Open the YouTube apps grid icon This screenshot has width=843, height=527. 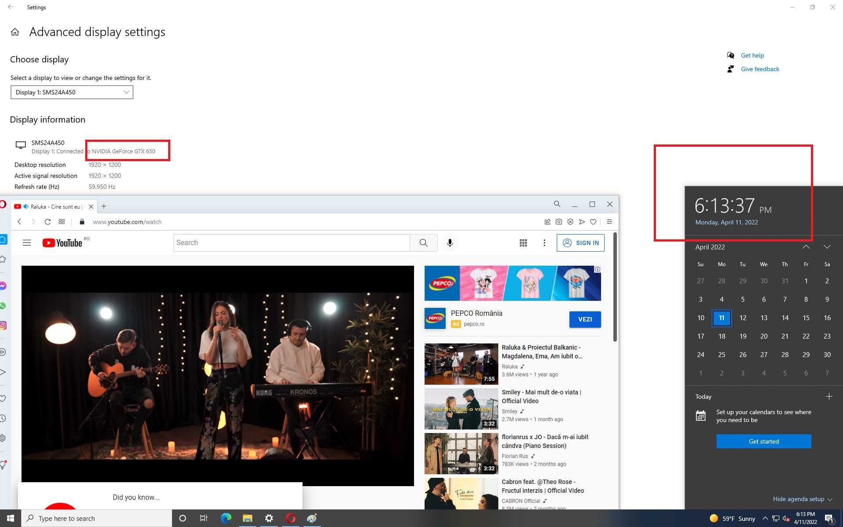pyautogui.click(x=523, y=243)
